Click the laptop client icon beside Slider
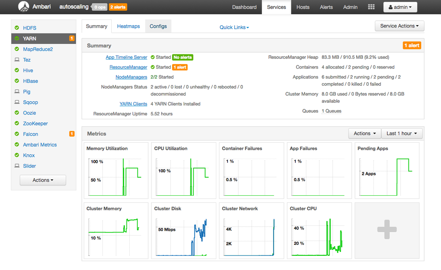Image resolution: width=441 pixels, height=270 pixels. coord(17,166)
